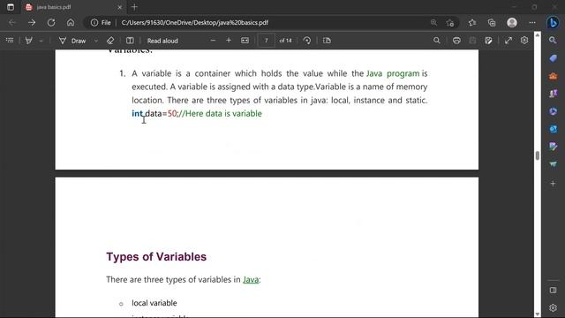Open the sidebar Image Creator icon

[x=553, y=147]
